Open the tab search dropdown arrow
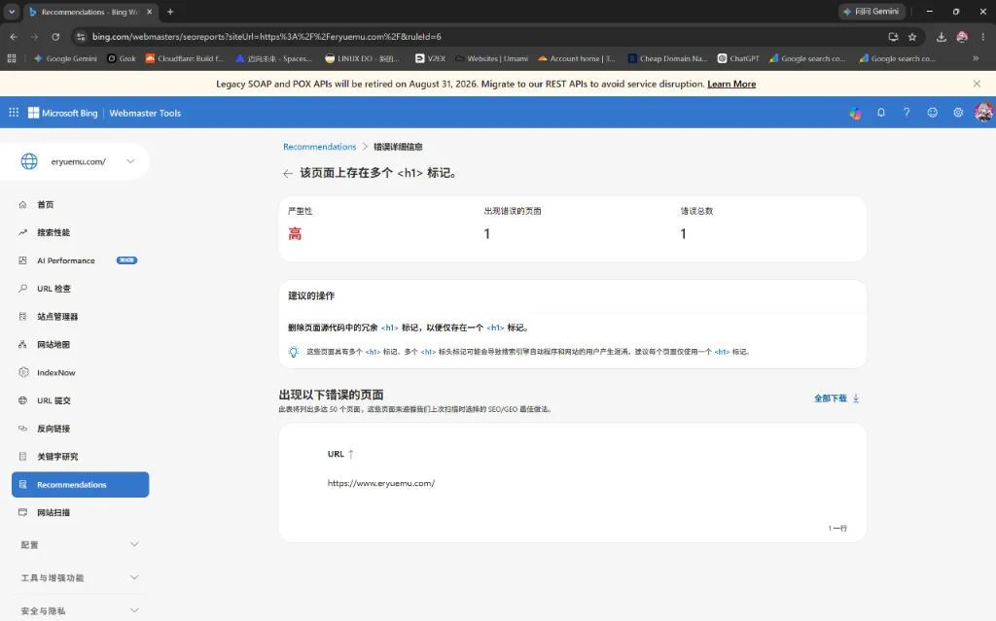The width and height of the screenshot is (996, 621). click(x=12, y=12)
